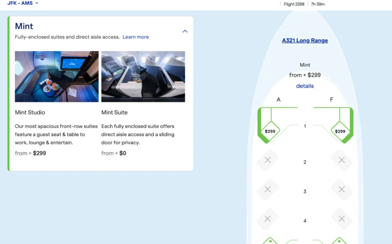Open the JFK - AMS route dropdown
The width and height of the screenshot is (392, 244).
point(23,3)
